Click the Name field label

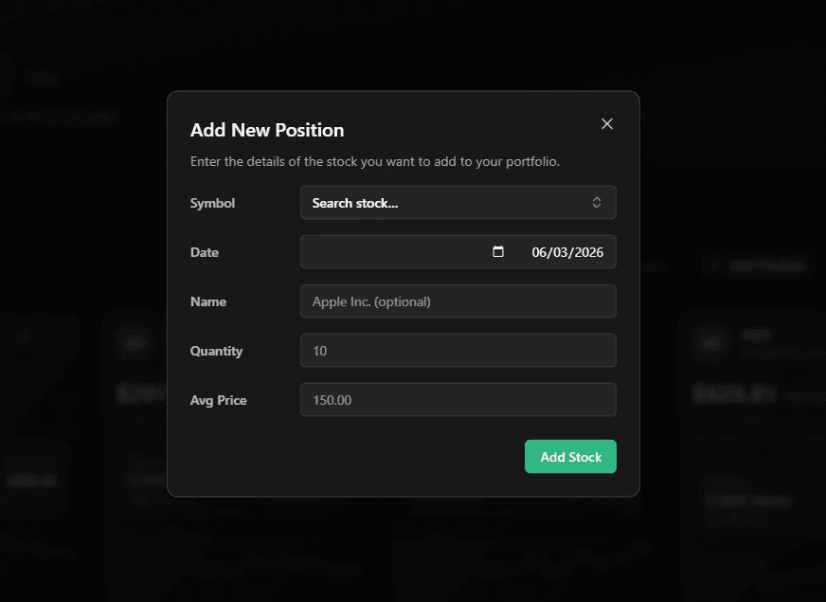pyautogui.click(x=208, y=301)
